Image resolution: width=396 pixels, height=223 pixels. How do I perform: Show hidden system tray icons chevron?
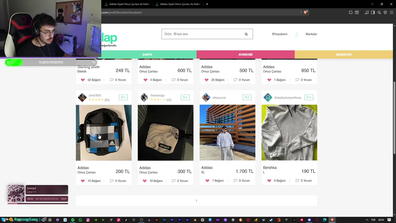pyautogui.click(x=367, y=220)
